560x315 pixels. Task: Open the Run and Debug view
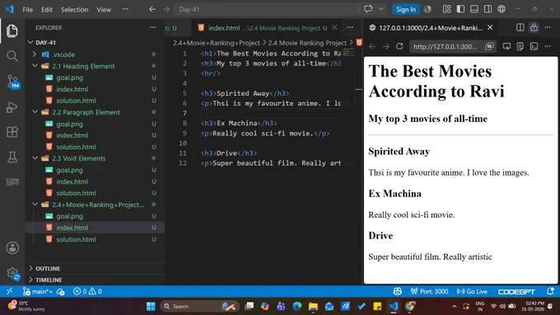click(x=12, y=107)
